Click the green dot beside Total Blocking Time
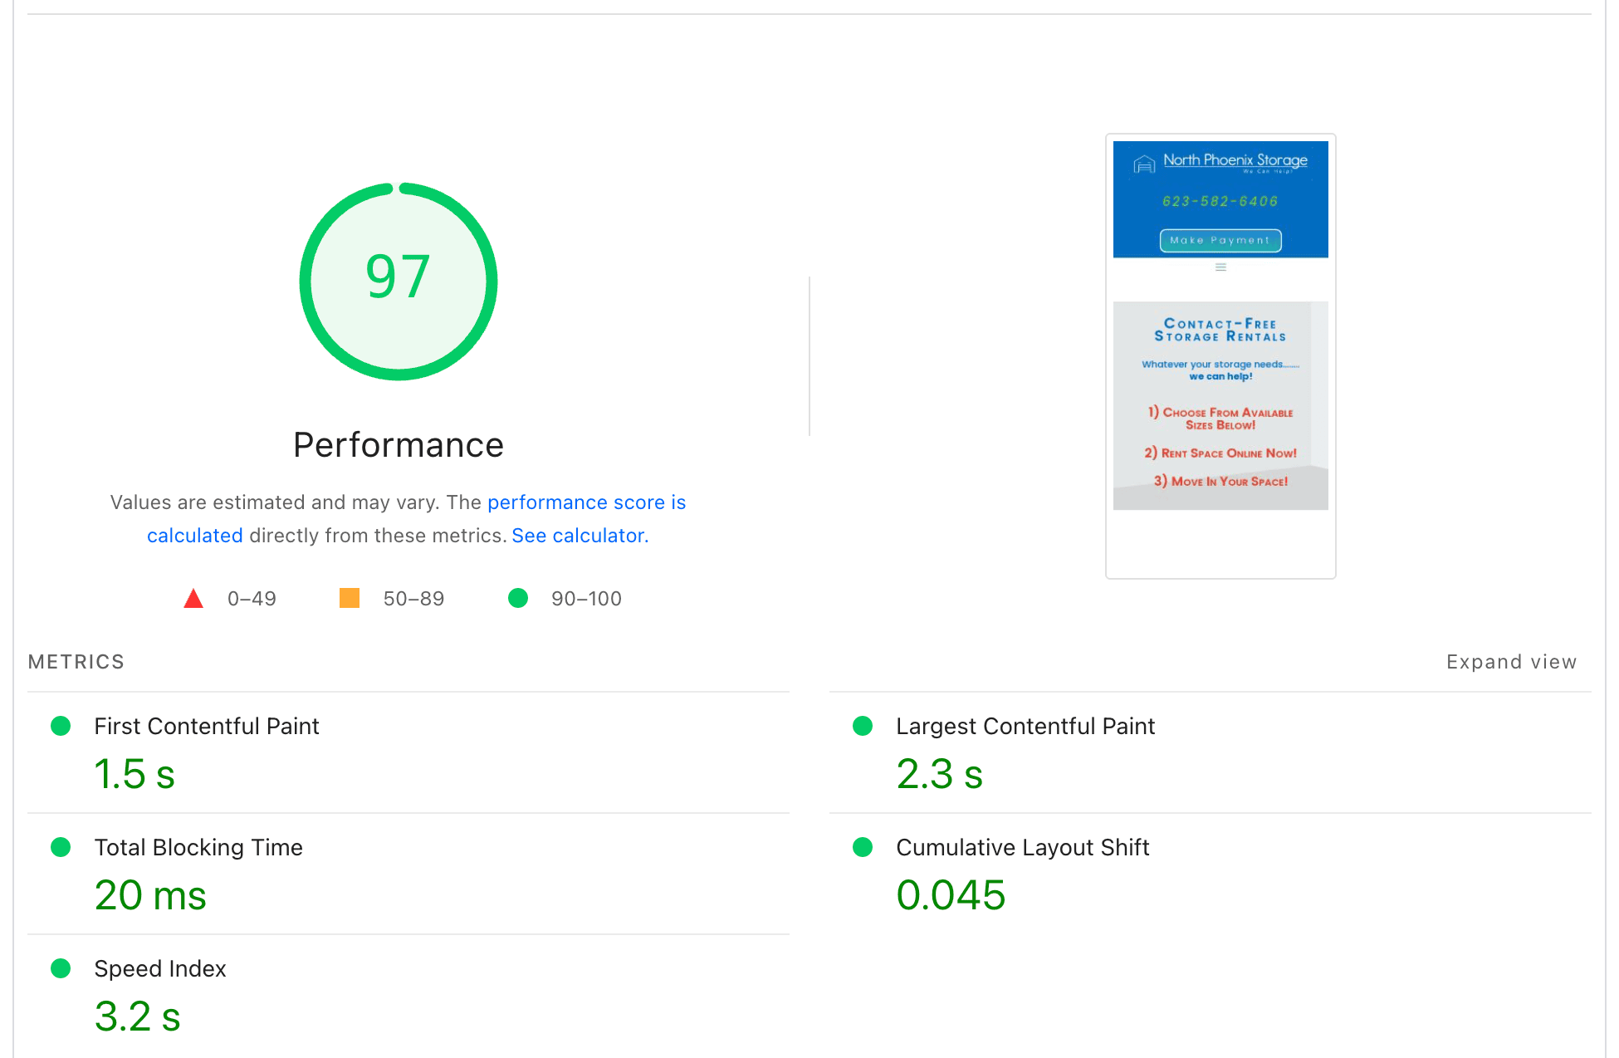This screenshot has width=1619, height=1058. click(61, 847)
